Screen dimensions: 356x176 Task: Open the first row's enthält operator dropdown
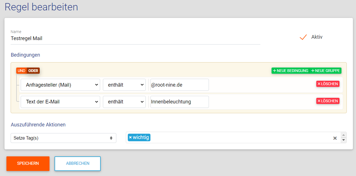[x=124, y=85]
